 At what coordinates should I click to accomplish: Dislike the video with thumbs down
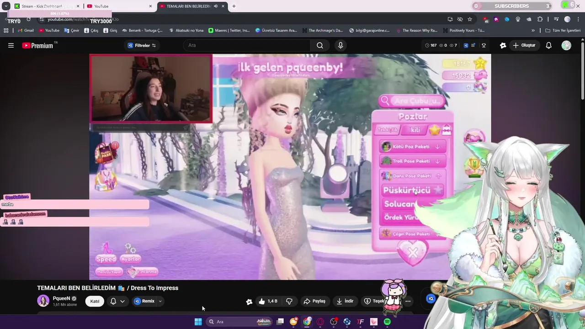point(289,301)
